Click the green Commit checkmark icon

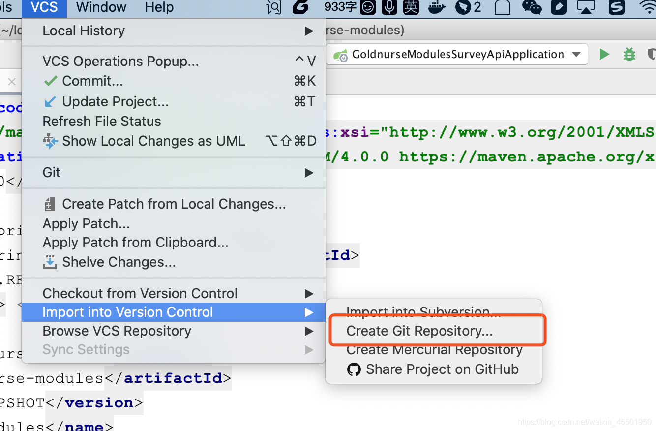(50, 81)
